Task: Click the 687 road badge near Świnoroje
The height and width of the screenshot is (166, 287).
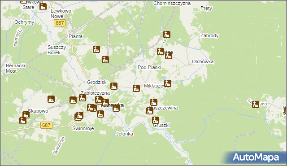Action: coord(46,125)
